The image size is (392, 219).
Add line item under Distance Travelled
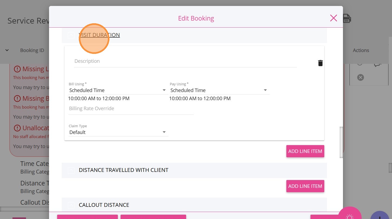(305, 186)
